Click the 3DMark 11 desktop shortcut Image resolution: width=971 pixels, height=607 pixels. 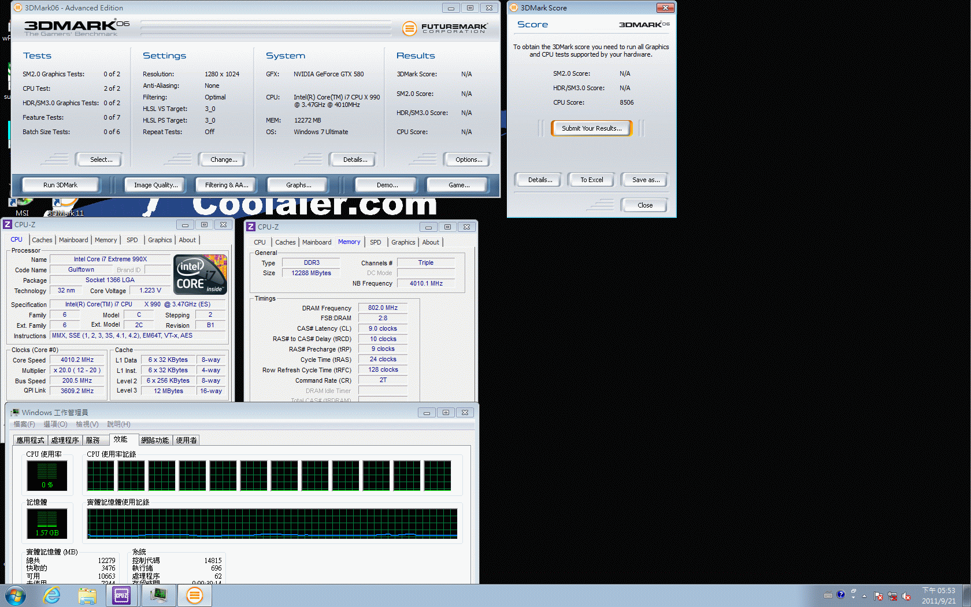click(x=65, y=207)
